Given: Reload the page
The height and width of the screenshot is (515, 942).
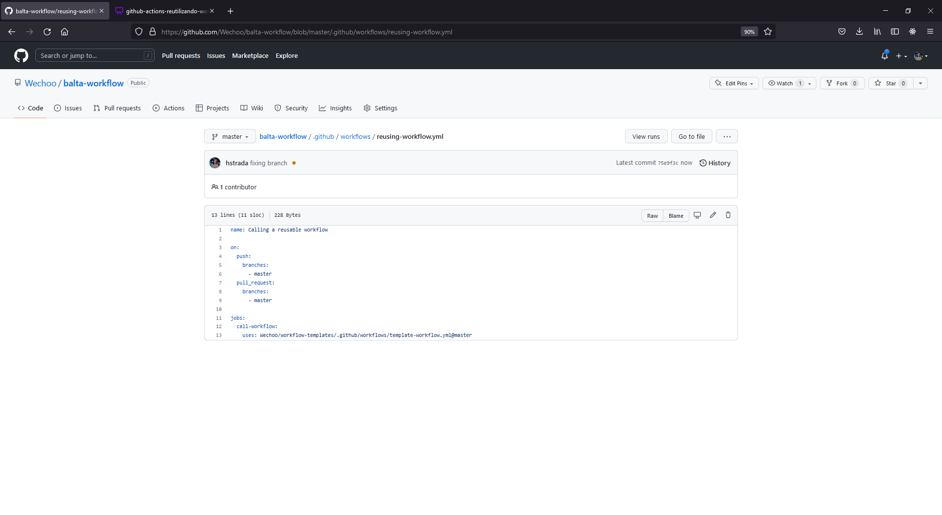Looking at the screenshot, I should pyautogui.click(x=47, y=31).
